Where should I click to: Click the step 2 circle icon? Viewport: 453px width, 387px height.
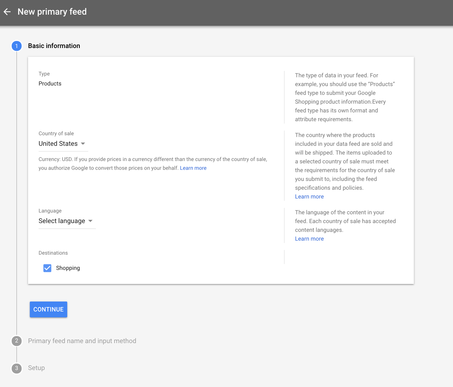tap(17, 341)
